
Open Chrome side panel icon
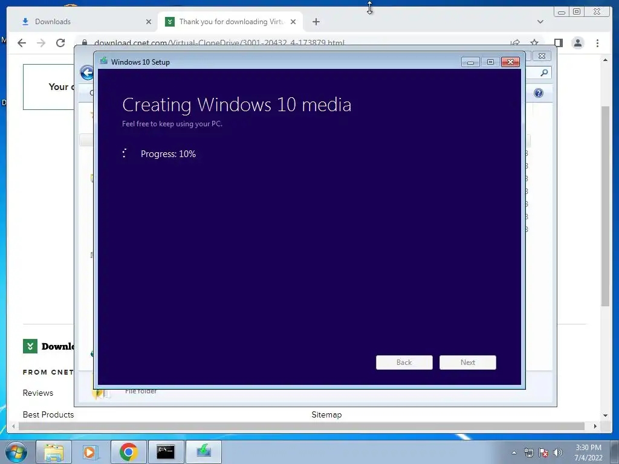coord(558,43)
